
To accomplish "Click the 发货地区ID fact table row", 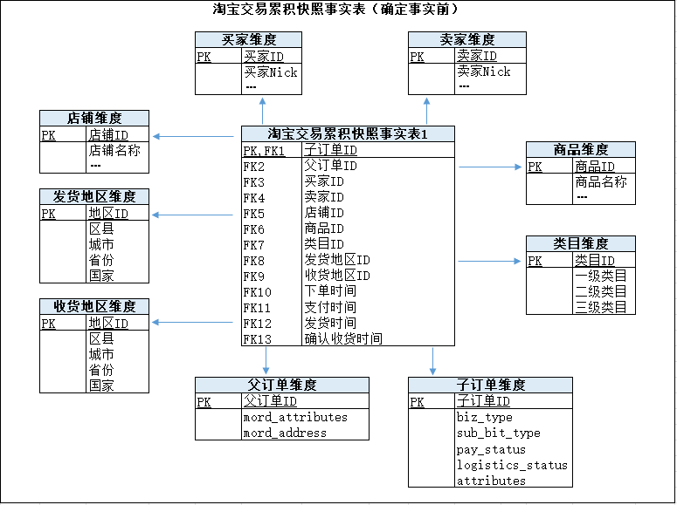I will (348, 260).
